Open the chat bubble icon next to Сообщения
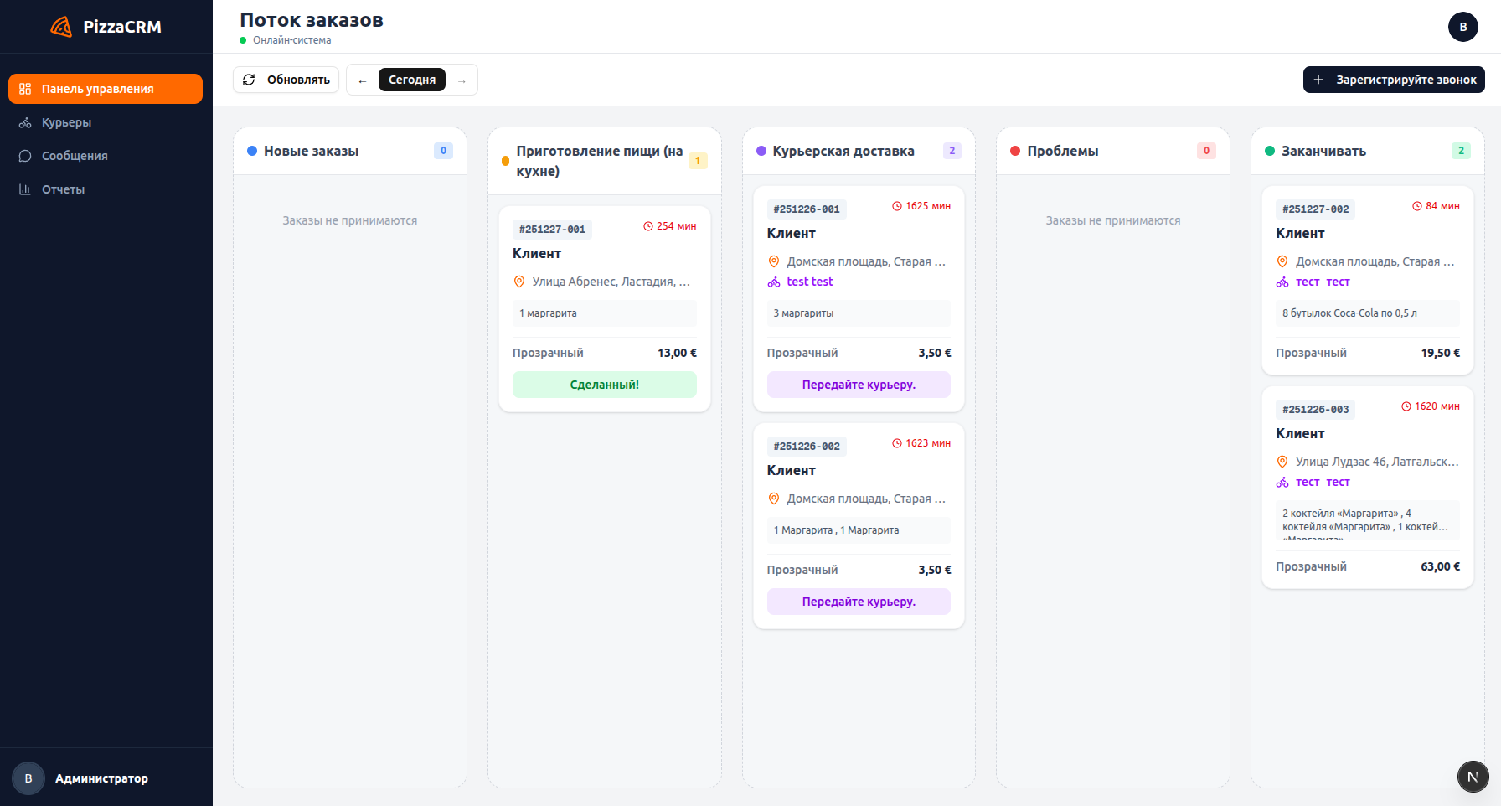This screenshot has height=806, width=1501. [26, 156]
